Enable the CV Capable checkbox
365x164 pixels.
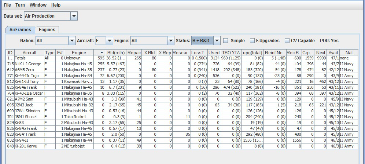click(x=287, y=40)
